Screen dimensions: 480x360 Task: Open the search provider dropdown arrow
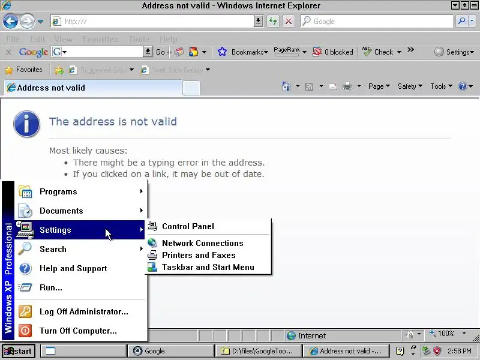coord(472,21)
